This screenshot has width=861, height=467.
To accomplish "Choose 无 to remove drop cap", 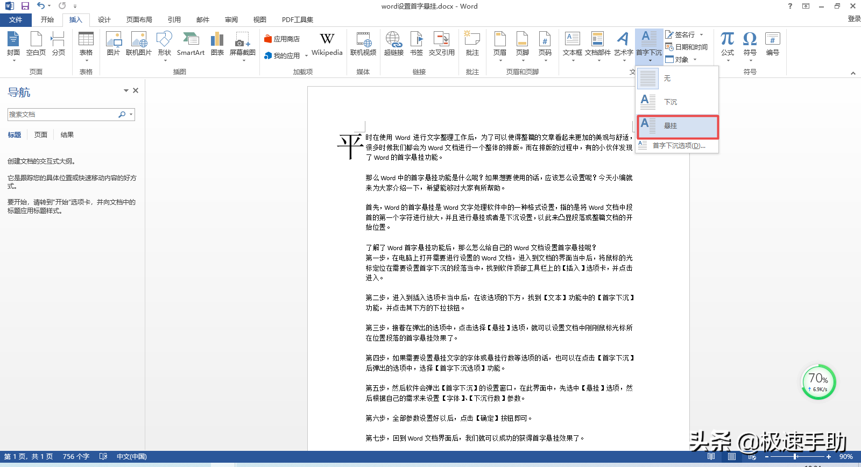I will 677,79.
